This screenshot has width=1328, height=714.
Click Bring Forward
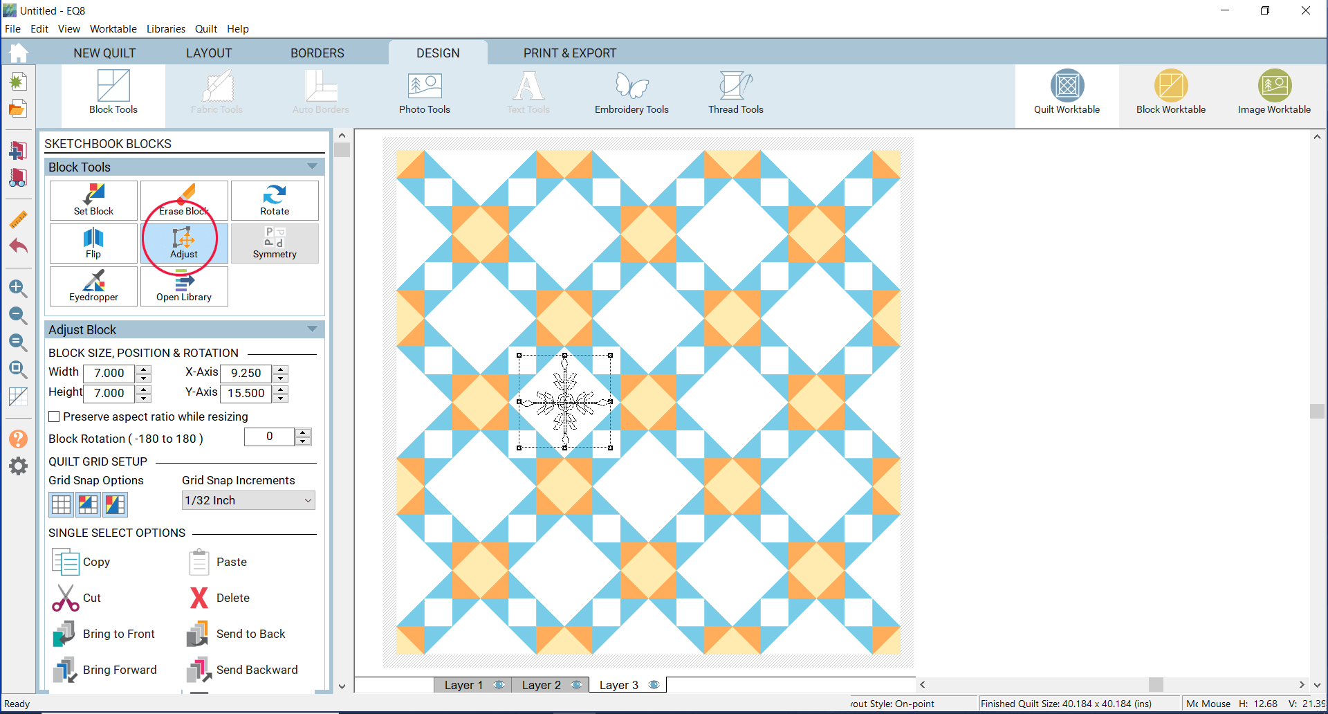tap(105, 670)
